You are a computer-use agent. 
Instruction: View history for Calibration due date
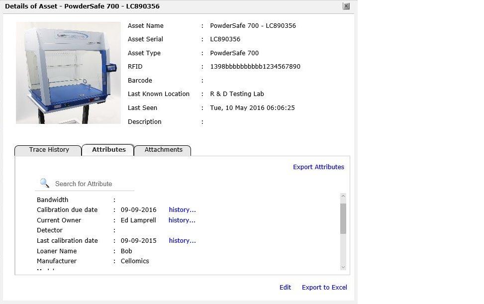tap(182, 210)
